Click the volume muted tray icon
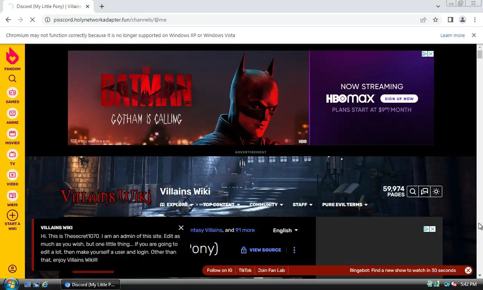483x290 pixels. tap(454, 284)
